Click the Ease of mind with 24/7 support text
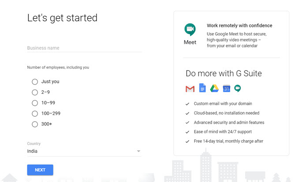The image size is (300, 182). coord(223,132)
